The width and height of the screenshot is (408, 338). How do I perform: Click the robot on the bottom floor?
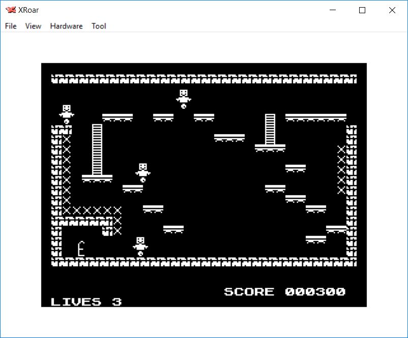pos(140,247)
